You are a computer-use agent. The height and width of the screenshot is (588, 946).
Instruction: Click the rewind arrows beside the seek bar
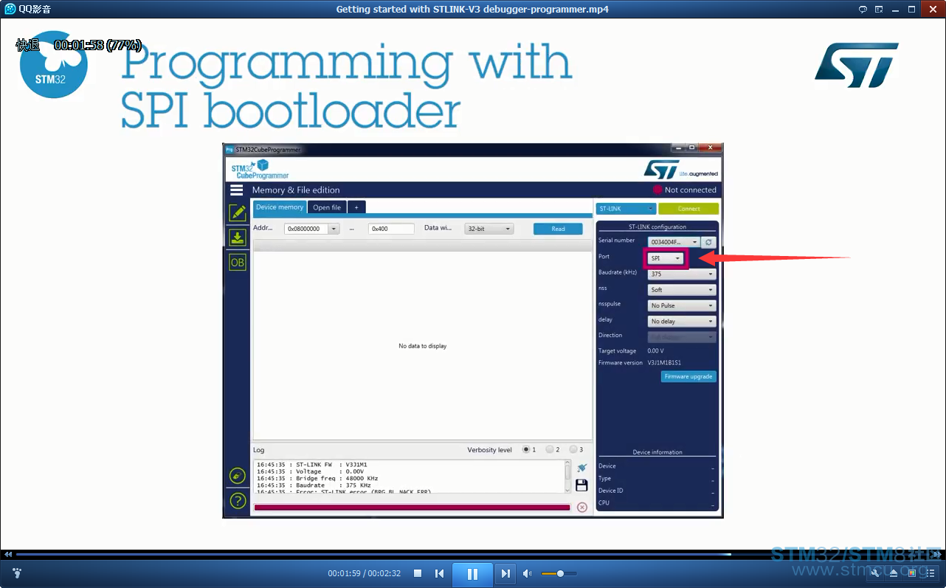8,554
